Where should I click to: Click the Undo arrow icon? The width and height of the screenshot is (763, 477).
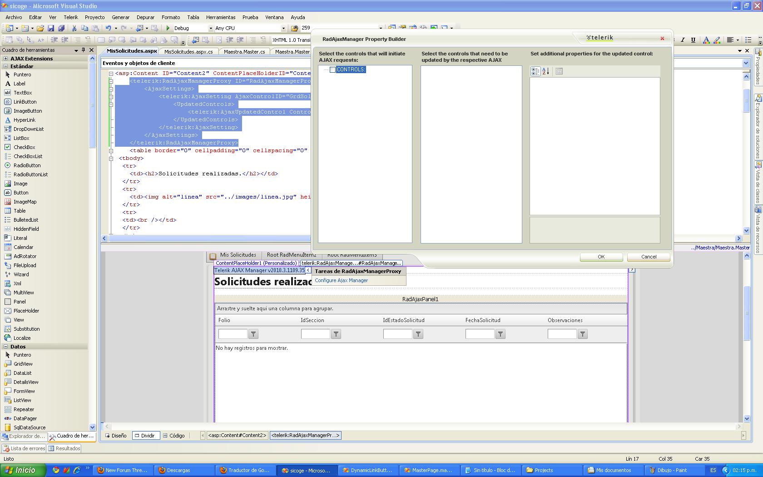(x=108, y=28)
